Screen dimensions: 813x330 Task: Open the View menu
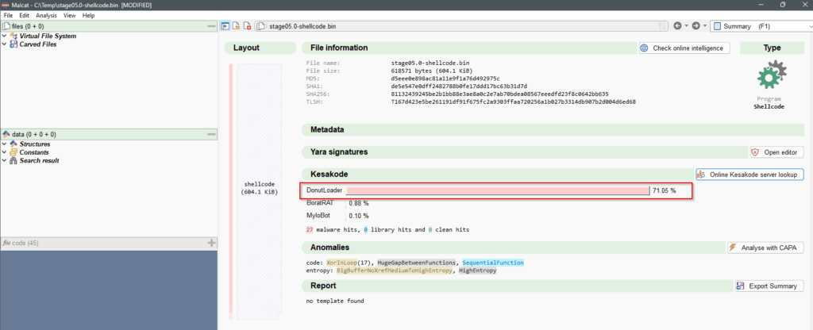coord(70,15)
